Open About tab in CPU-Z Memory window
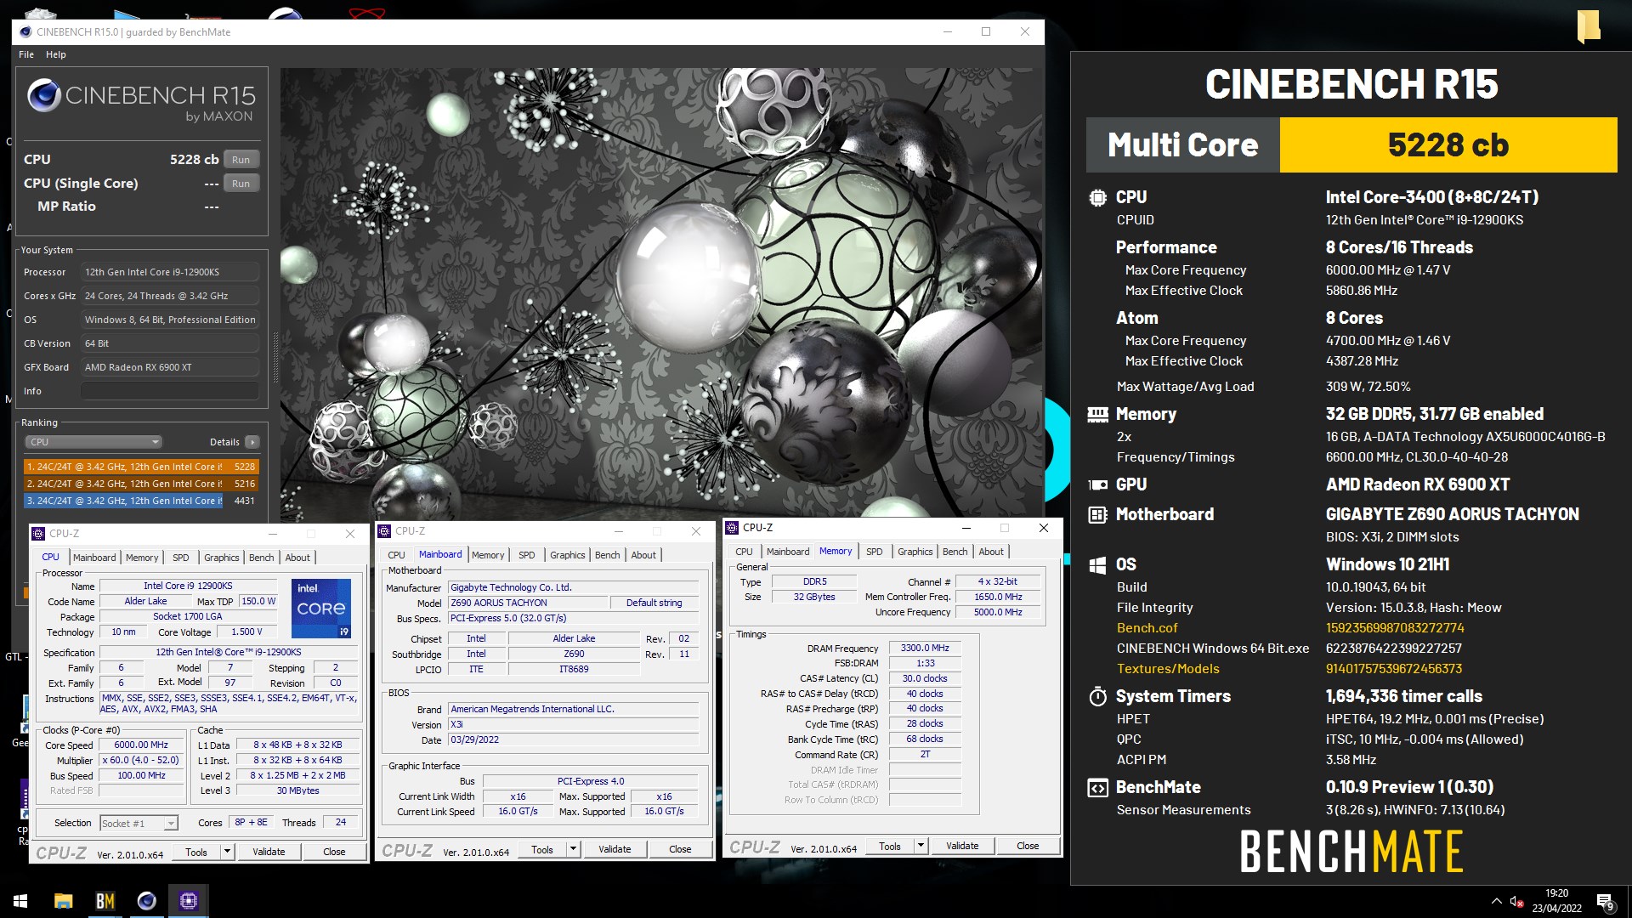 991,552
